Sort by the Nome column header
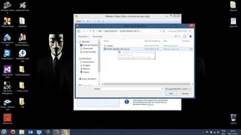Screen dimensions: 241x135 [x=106, y=41]
